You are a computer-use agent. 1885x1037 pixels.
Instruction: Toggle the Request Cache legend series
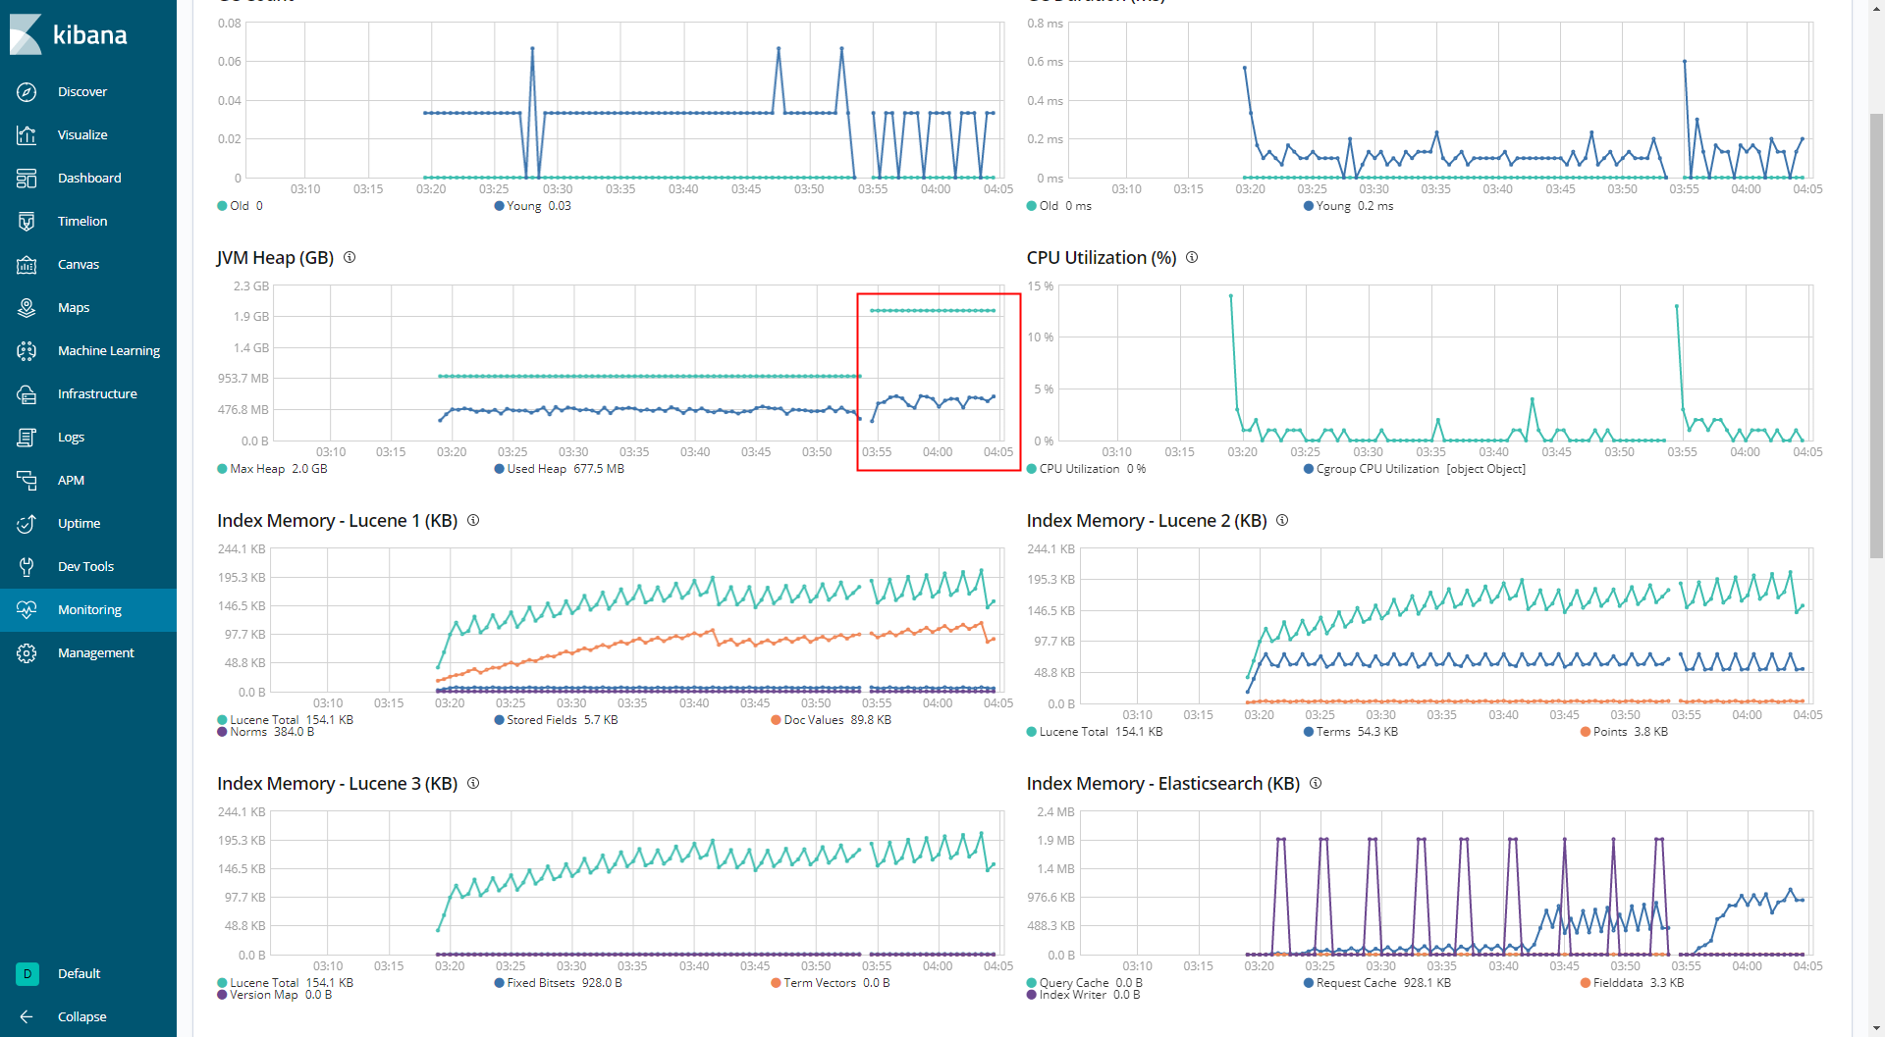click(1376, 983)
